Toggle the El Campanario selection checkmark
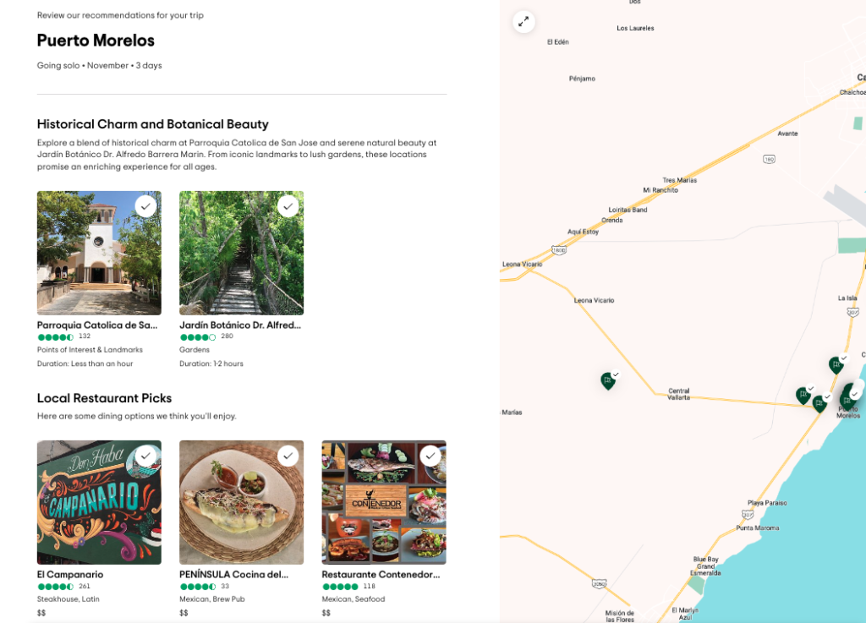Screen dimensions: 866x623 pos(145,456)
